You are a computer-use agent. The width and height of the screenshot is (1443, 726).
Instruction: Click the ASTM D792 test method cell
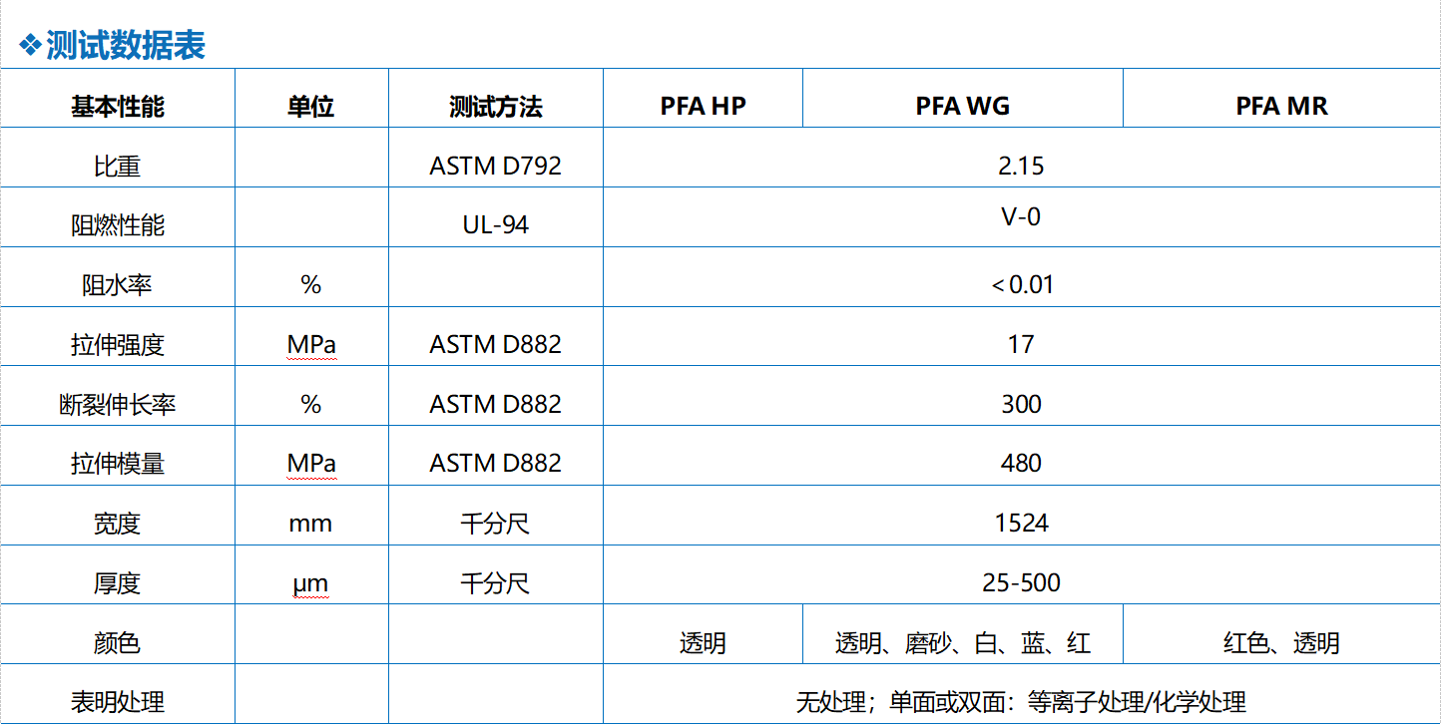coord(495,166)
